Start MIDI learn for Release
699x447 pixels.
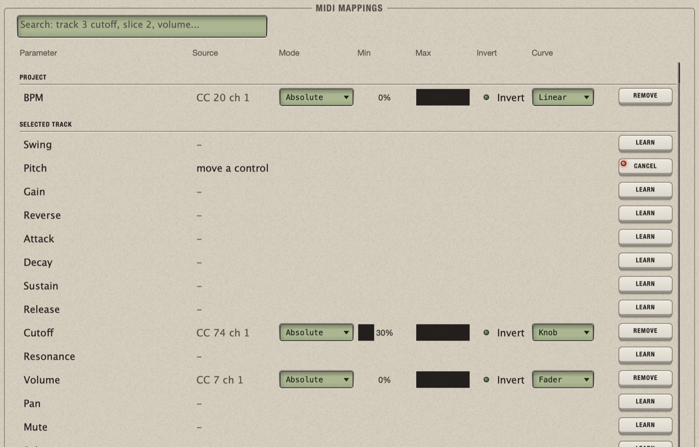pos(645,308)
